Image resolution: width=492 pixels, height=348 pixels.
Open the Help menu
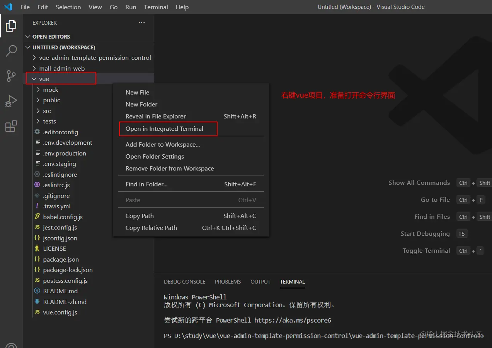(182, 7)
